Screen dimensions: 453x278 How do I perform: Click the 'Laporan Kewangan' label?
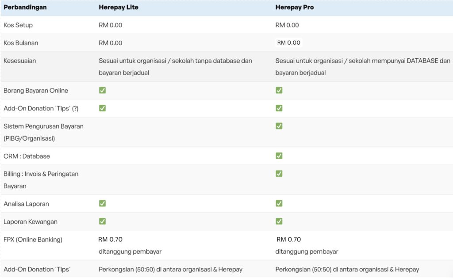(31, 222)
